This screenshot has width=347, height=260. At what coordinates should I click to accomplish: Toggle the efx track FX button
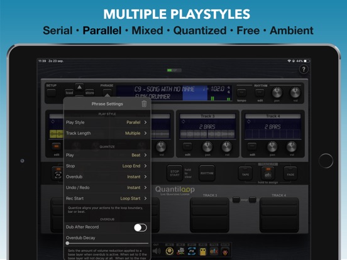pos(268,173)
